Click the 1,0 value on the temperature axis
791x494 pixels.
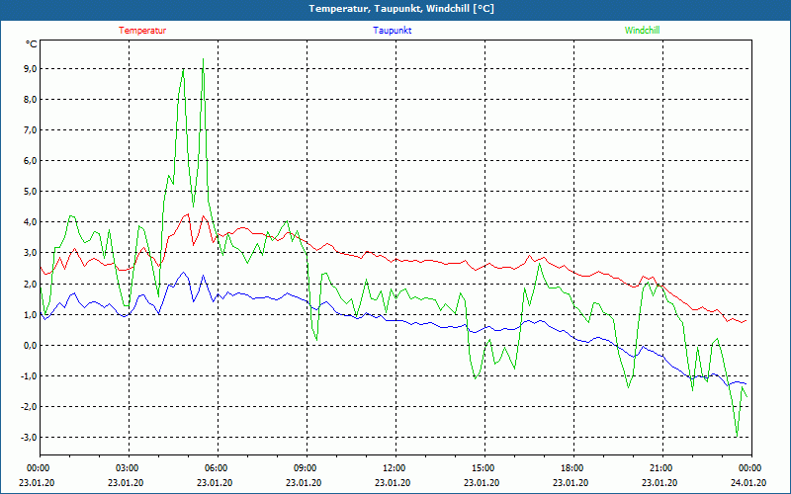pyautogui.click(x=30, y=314)
